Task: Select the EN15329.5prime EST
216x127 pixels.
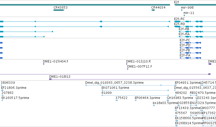Action: click(193, 105)
